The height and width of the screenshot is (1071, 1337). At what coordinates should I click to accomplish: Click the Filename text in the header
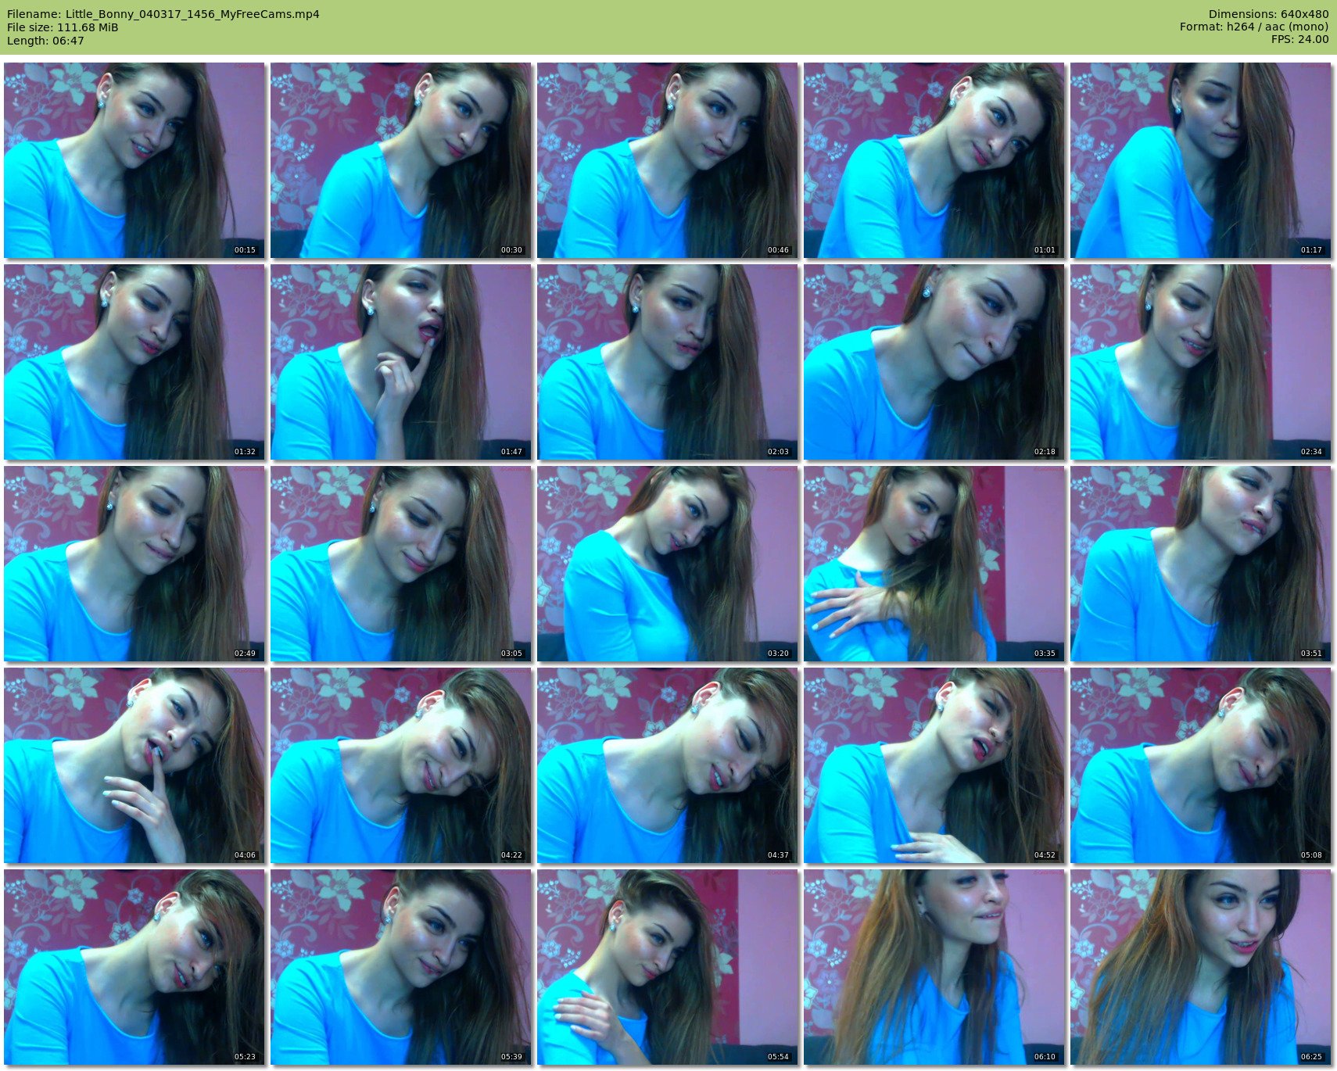(163, 14)
